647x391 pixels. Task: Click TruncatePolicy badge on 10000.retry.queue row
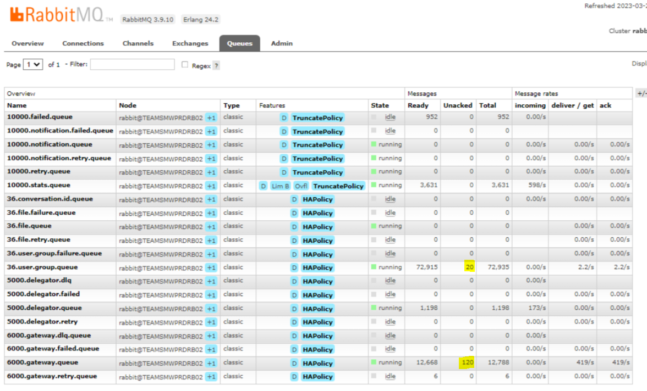coord(317,172)
